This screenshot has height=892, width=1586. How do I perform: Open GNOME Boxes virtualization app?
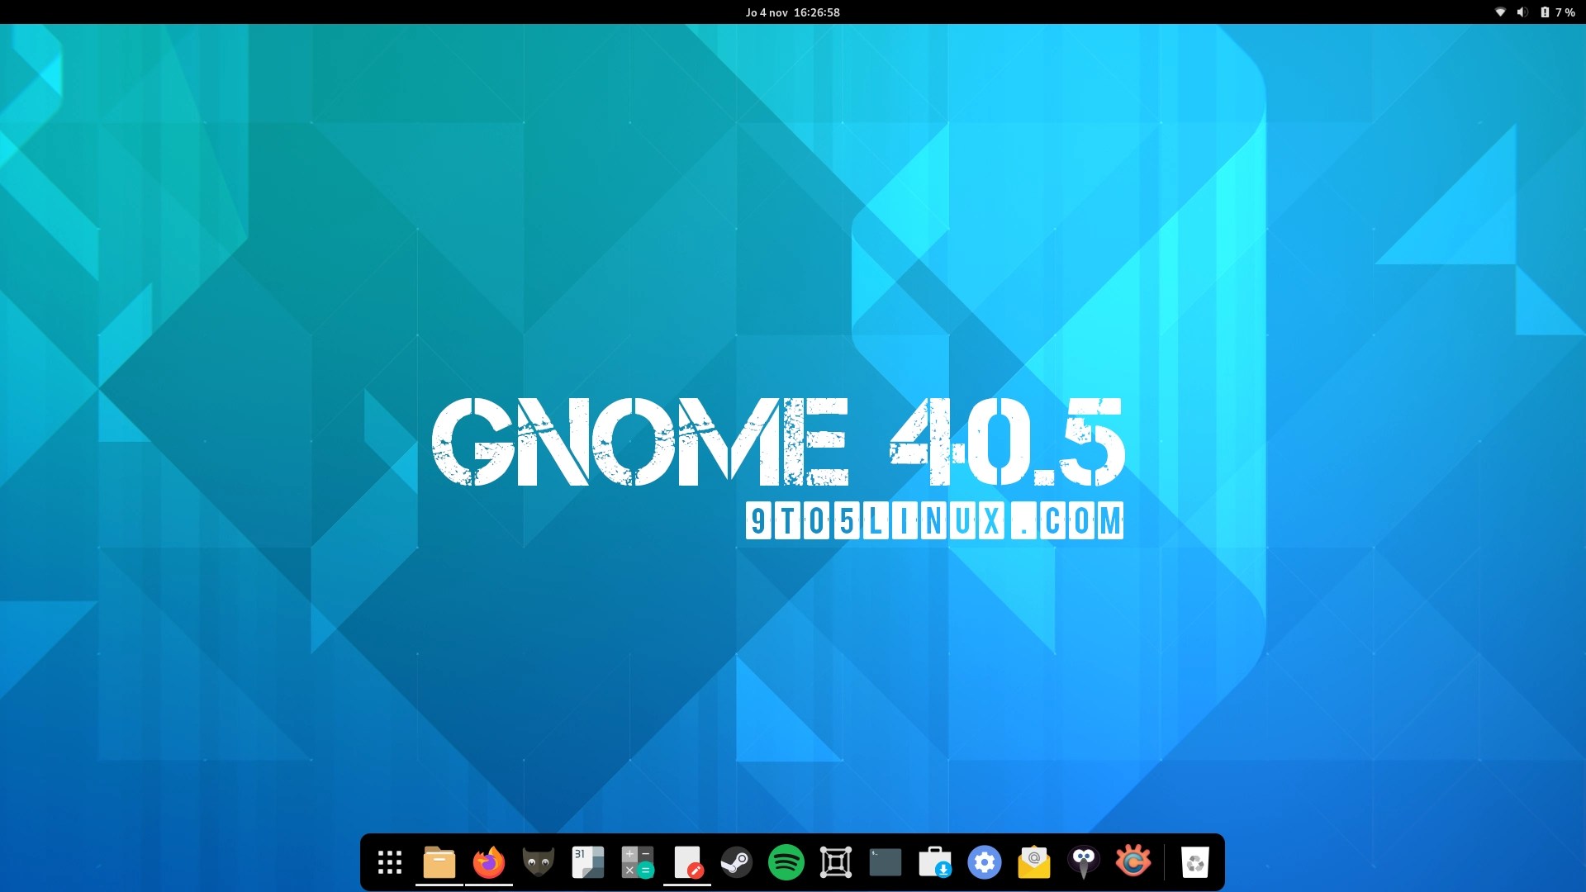[x=836, y=861]
